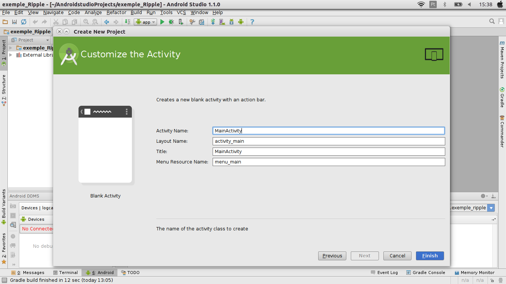Expand the exemple_Ripple project tree node
This screenshot has height=284, width=506.
11,48
